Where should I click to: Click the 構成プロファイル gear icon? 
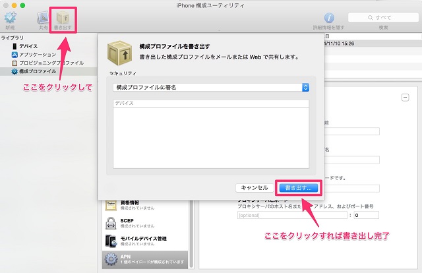[15, 71]
